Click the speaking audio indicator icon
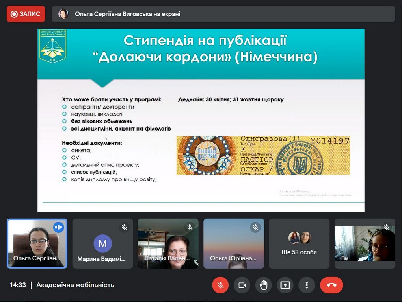The image size is (402, 302). pos(58,227)
